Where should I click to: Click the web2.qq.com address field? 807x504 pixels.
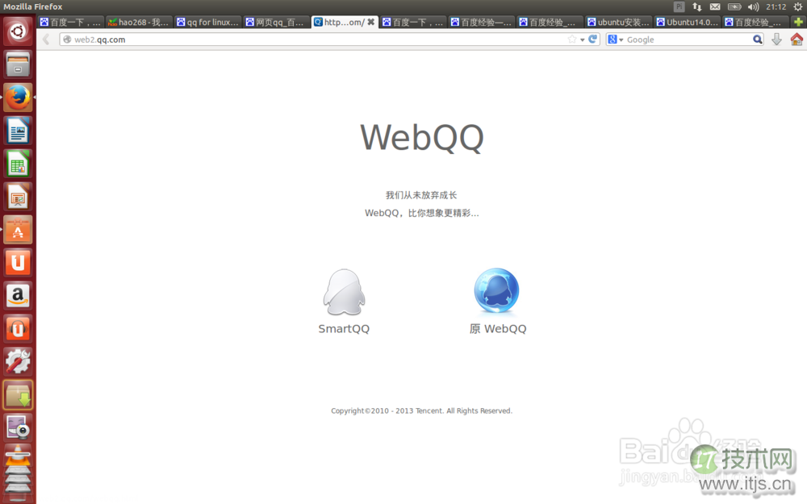[315, 40]
